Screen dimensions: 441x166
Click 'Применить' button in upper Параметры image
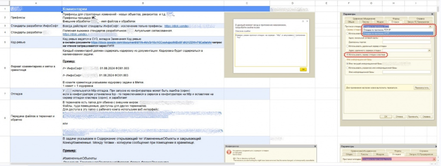(413, 116)
